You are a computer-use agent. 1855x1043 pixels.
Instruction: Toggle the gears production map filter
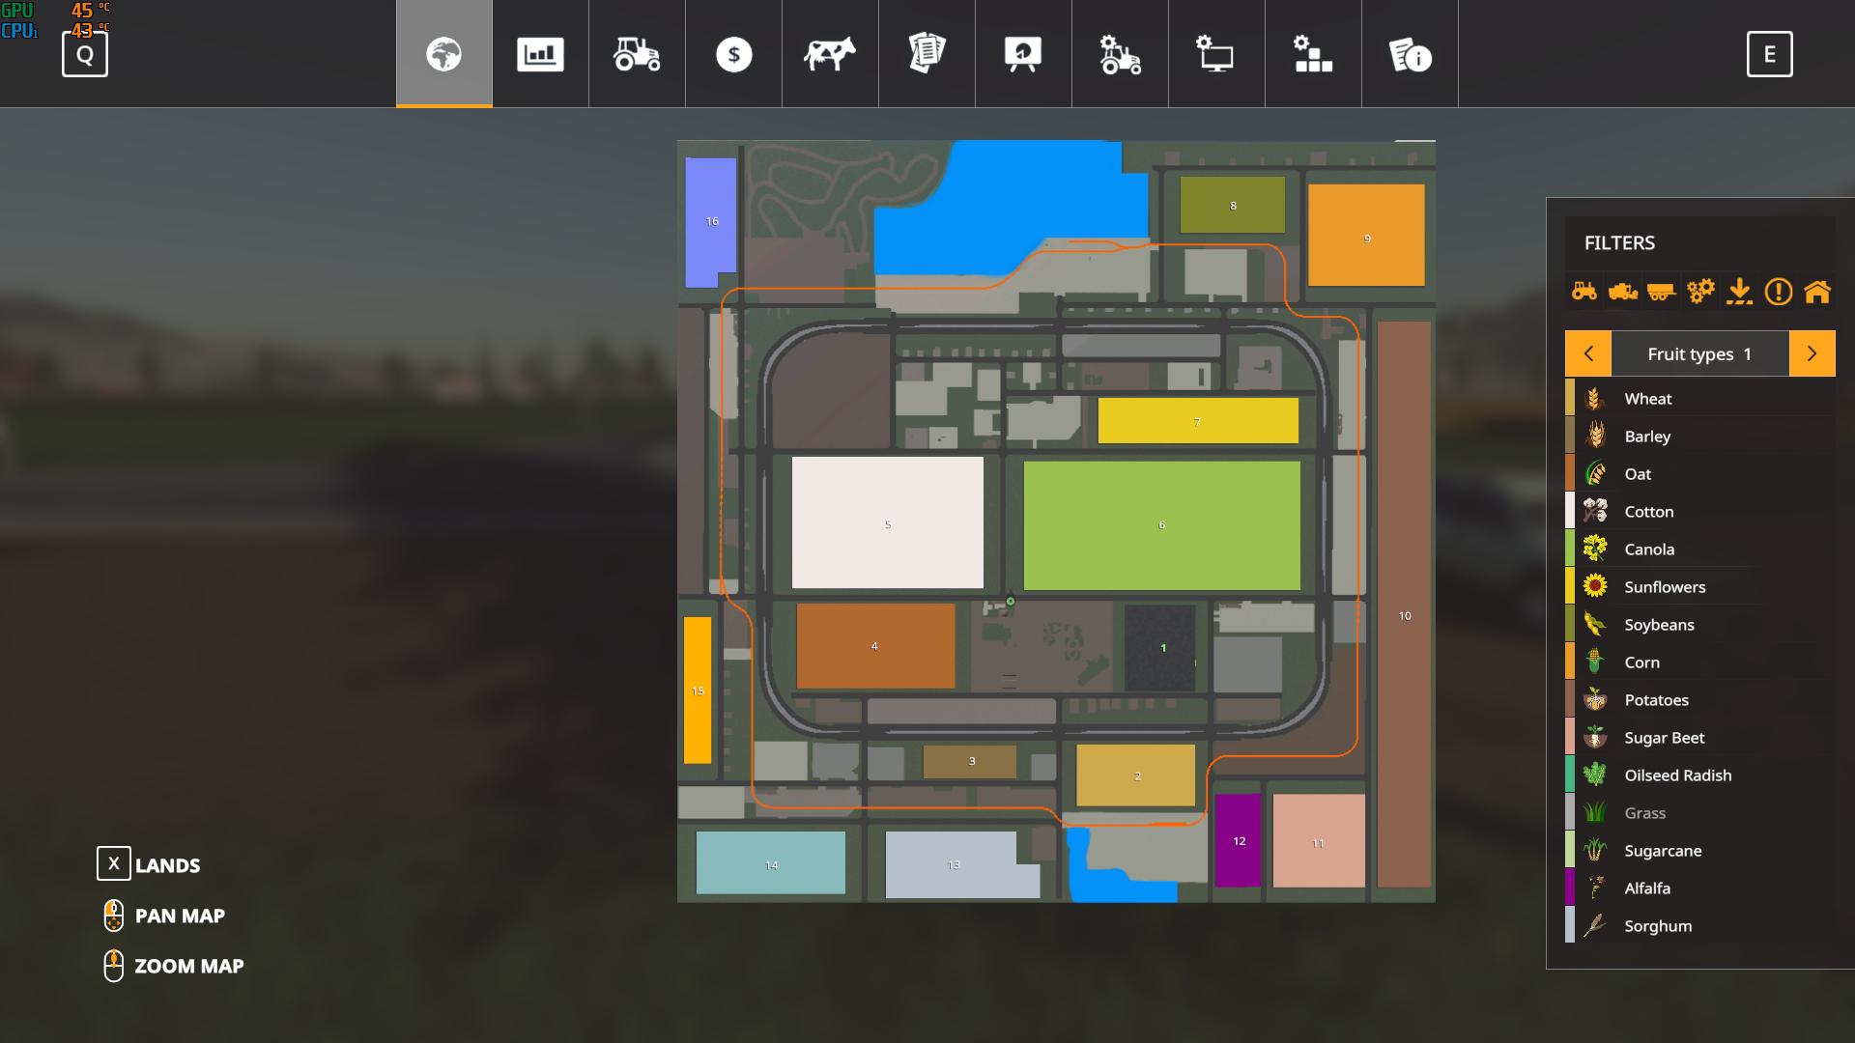[x=1700, y=291]
